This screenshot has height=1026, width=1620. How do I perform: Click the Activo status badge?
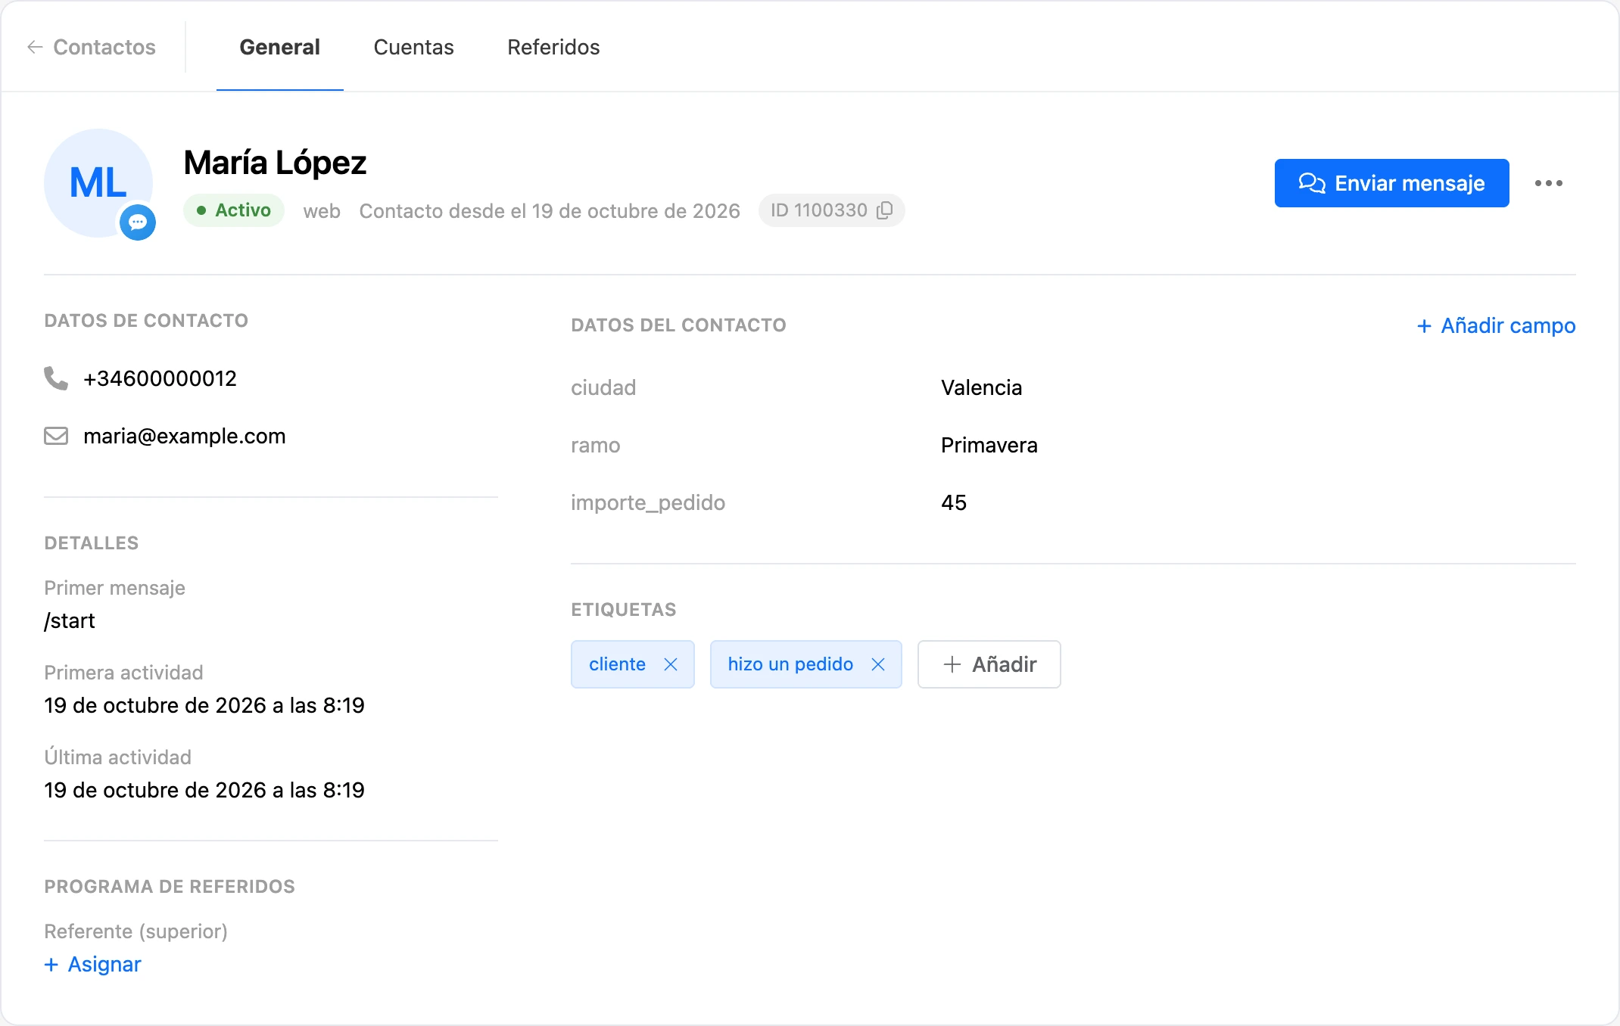pos(234,210)
